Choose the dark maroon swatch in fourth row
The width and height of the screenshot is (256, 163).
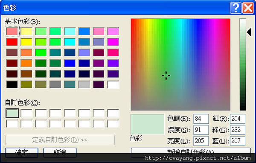tap(12, 64)
